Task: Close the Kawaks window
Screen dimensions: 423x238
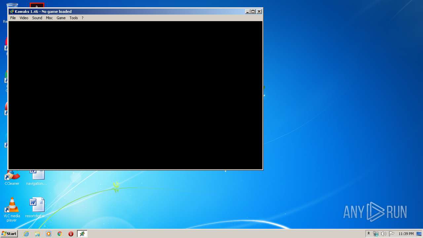Action: pyautogui.click(x=259, y=12)
